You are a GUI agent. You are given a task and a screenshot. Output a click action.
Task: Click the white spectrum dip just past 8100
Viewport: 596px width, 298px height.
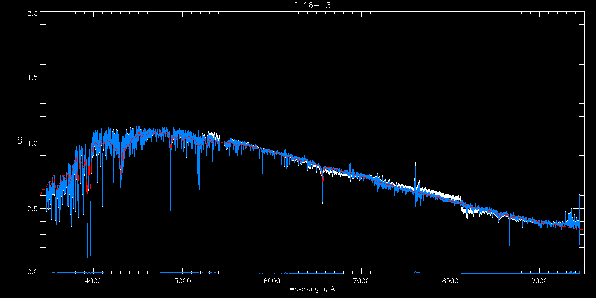(467, 215)
